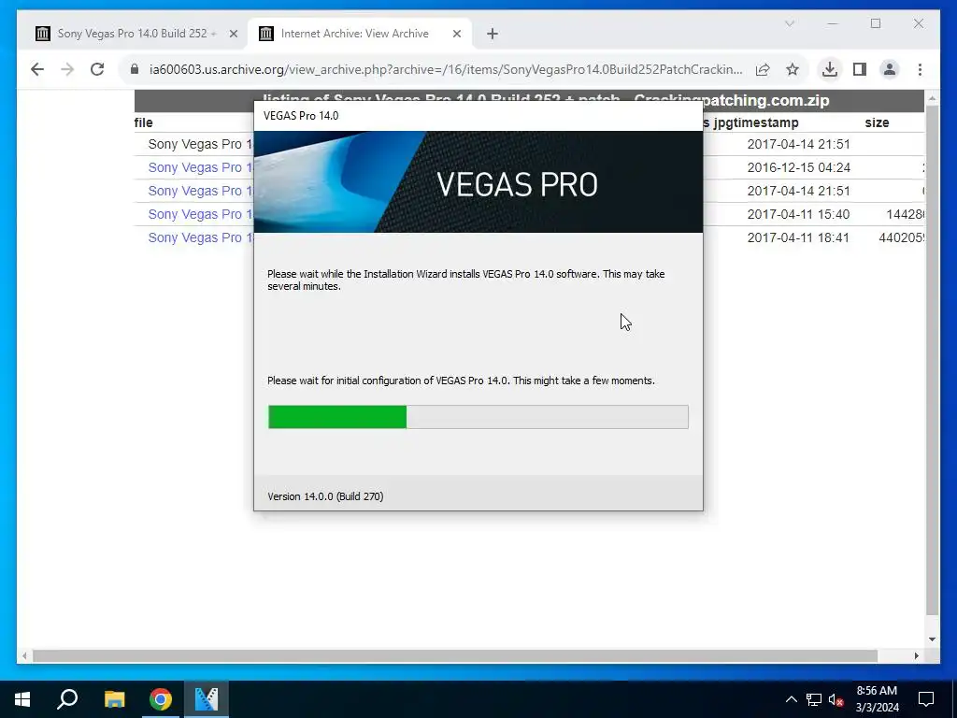Click the VEGAS Pro 14.0 dialog title

(301, 115)
